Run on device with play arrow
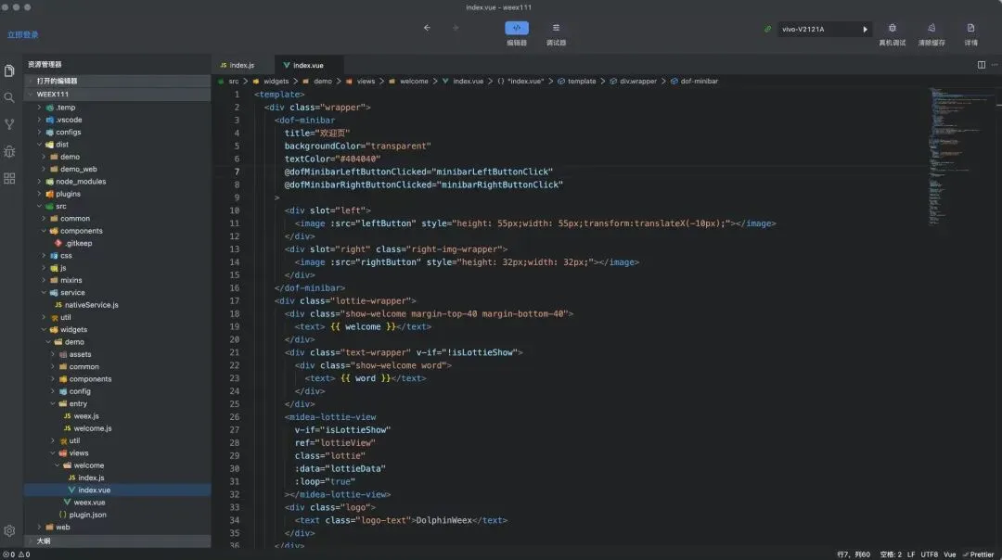The image size is (1002, 560). (x=866, y=30)
